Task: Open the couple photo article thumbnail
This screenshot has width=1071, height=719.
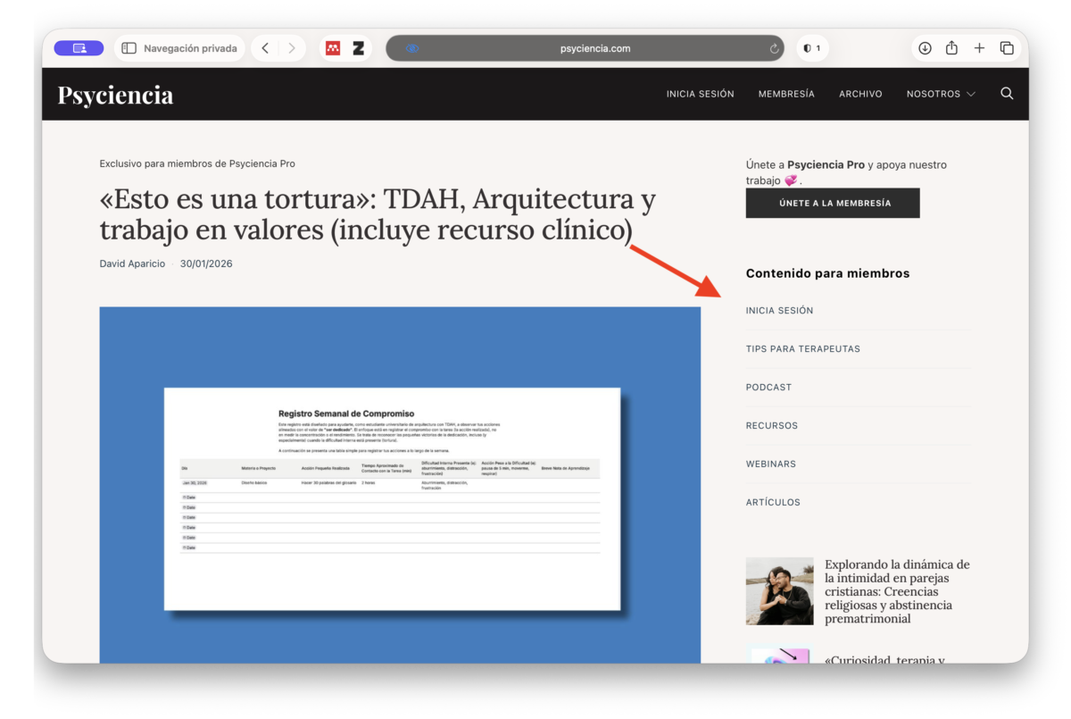Action: pos(779,591)
